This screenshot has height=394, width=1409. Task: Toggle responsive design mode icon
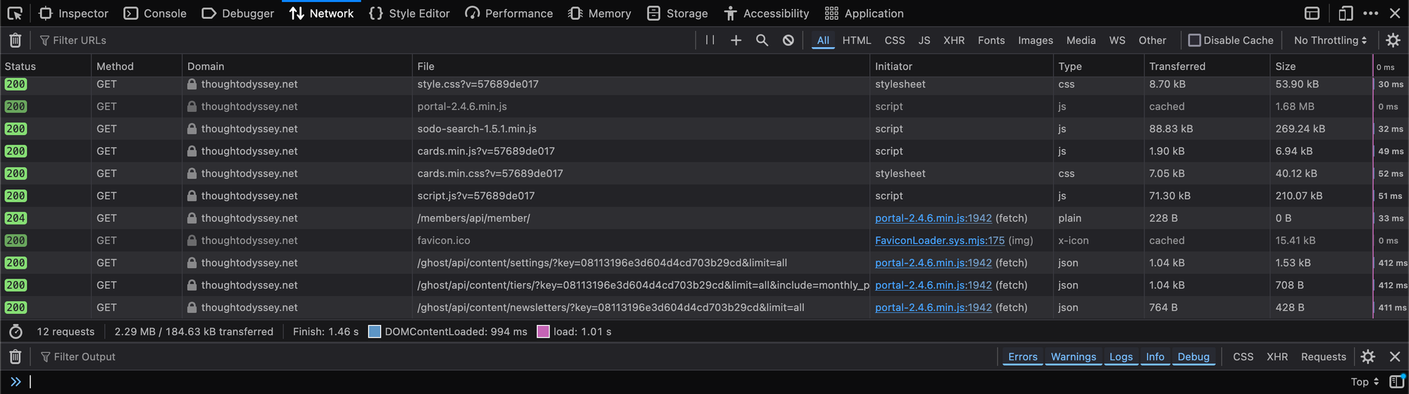[x=1346, y=13]
